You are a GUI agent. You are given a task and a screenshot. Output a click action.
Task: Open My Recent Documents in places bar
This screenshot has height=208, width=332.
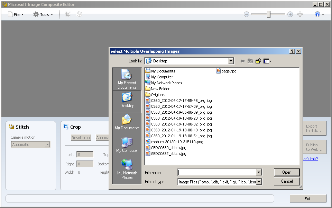pos(127,79)
